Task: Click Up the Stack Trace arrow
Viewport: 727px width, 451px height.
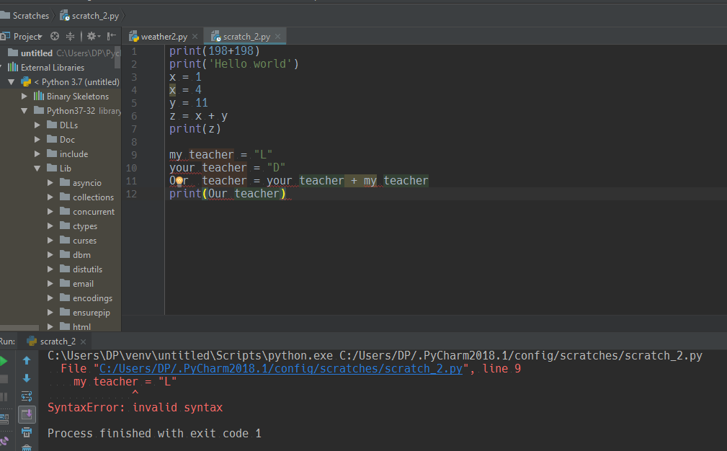Action: [27, 360]
